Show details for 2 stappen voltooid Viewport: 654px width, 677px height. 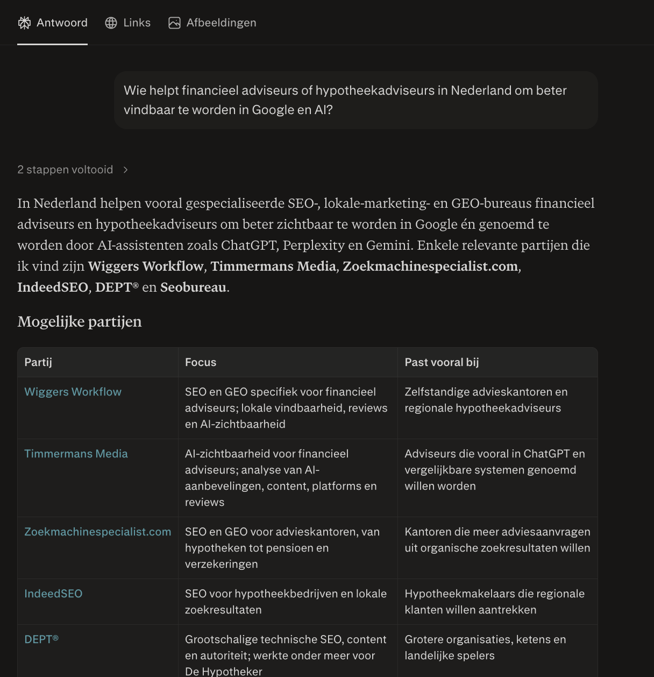(x=65, y=170)
